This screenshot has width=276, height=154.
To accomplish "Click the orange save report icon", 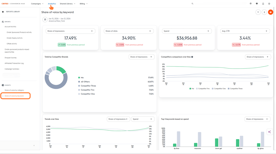I will (x=270, y=12).
